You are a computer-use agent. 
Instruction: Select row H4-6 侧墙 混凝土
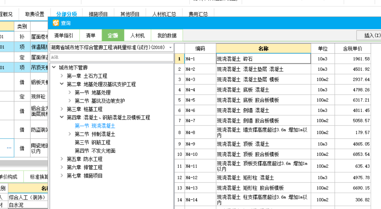pyautogui.click(x=273, y=111)
